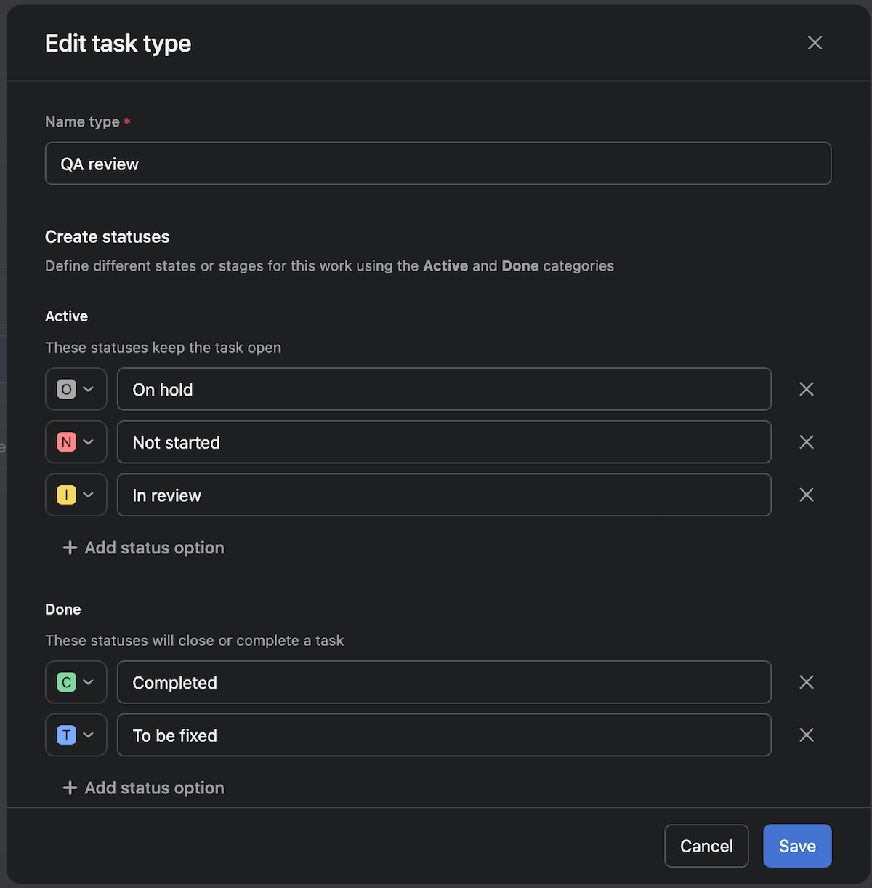
Task: Close the Edit task type dialog
Action: (815, 43)
